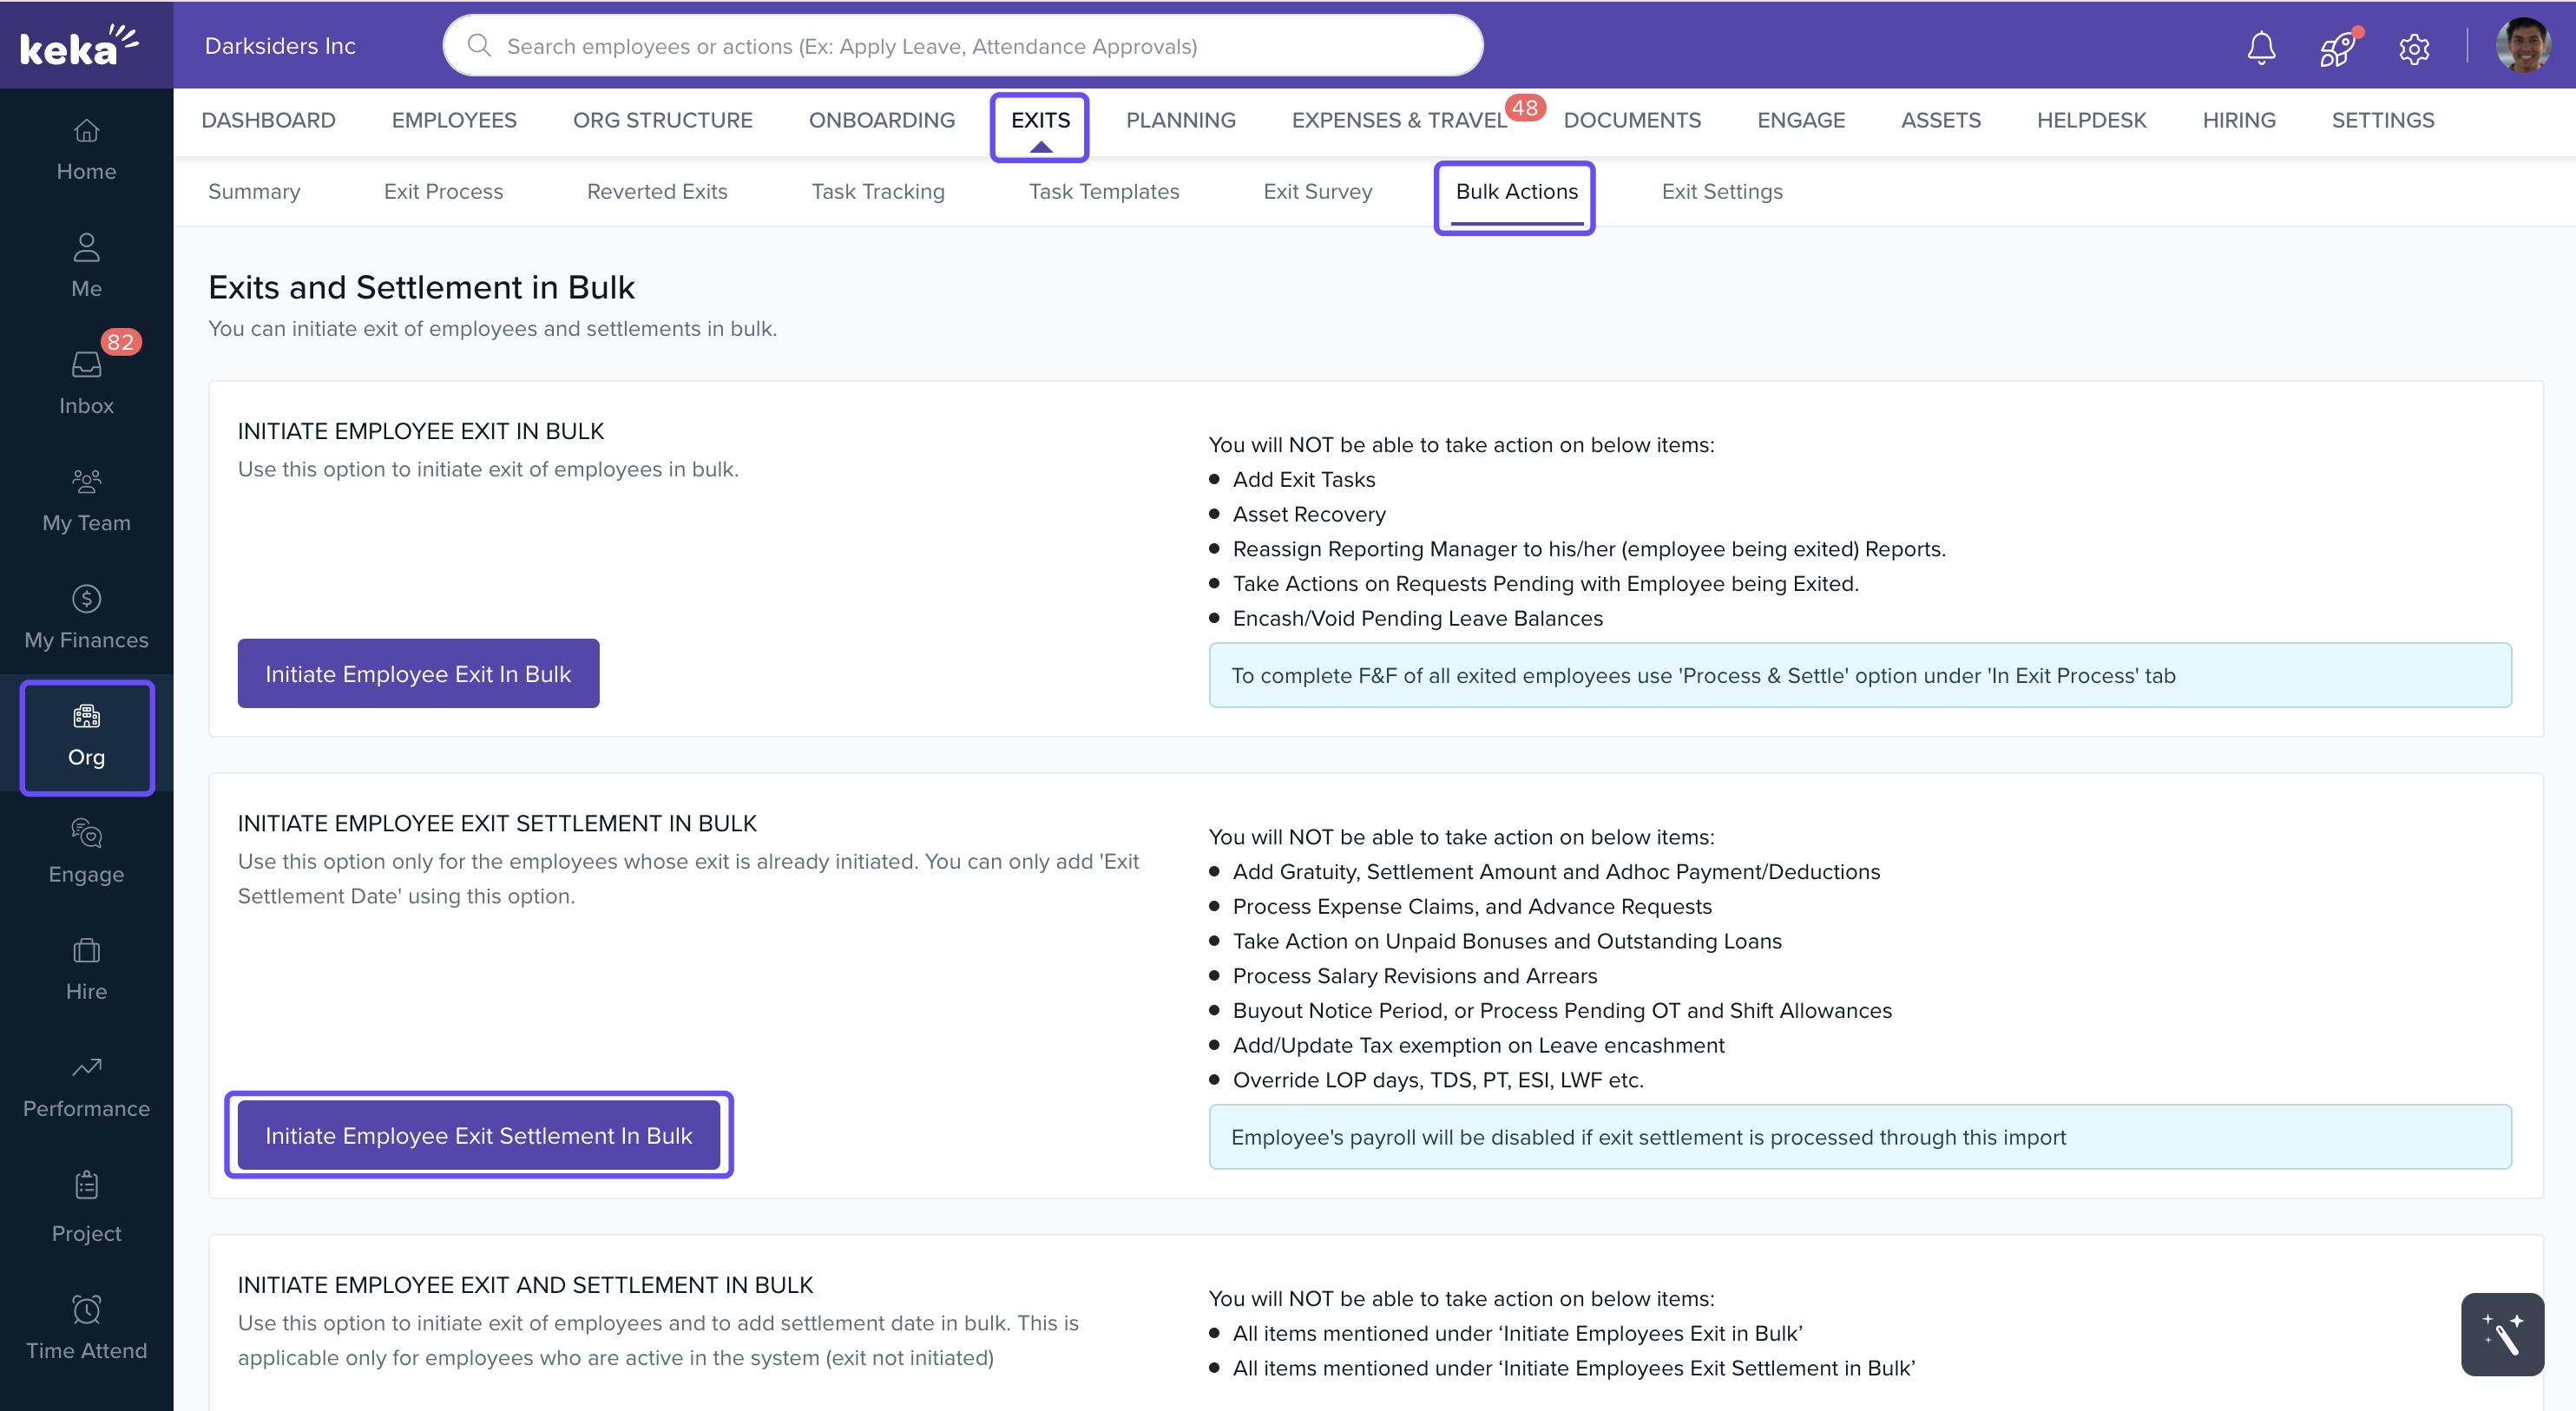The image size is (2576, 1411).
Task: Open the notifications bell icon
Action: coord(2261,47)
